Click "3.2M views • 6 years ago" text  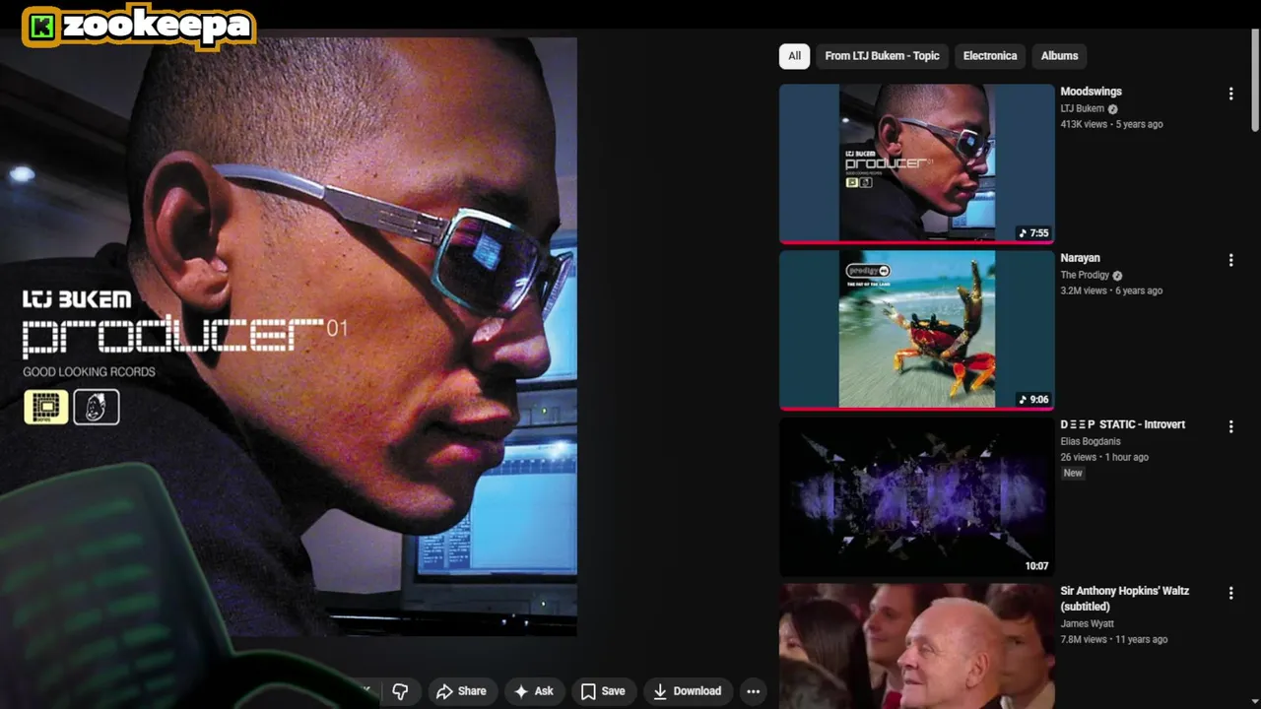[1111, 290]
